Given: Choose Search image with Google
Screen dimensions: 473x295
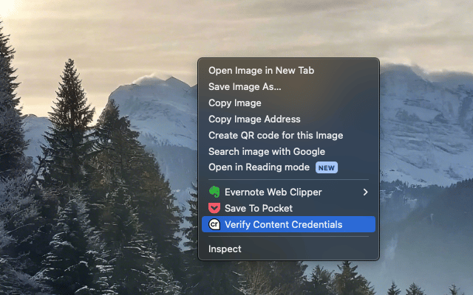Looking at the screenshot, I should tap(266, 152).
